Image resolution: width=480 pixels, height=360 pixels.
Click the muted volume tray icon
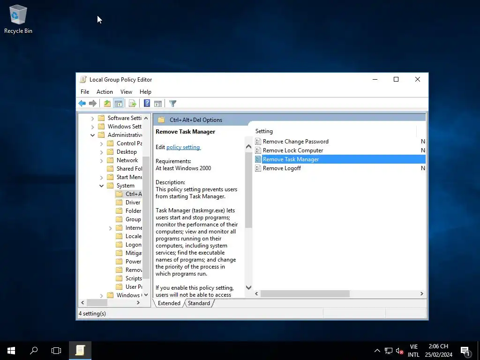(399, 351)
